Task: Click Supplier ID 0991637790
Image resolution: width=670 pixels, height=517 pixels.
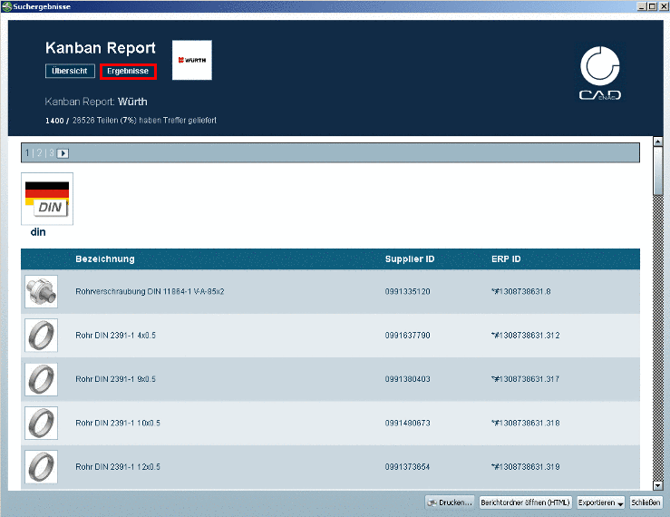Action: point(408,336)
